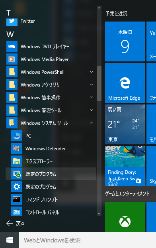Open 既定のプログラム with gear icon
The image size is (156, 248).
pyautogui.click(x=17, y=187)
